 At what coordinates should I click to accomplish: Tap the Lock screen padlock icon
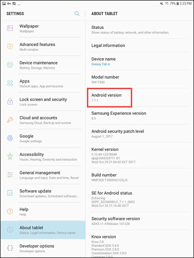point(10,101)
